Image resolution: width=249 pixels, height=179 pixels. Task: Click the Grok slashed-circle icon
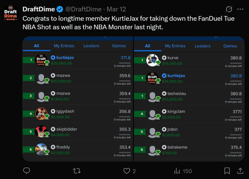coord(229,9)
